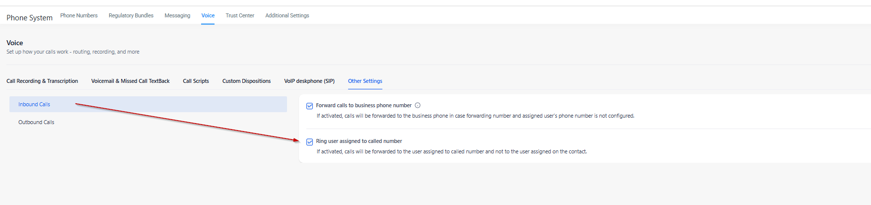View the Call Scripts tab
Image resolution: width=871 pixels, height=205 pixels.
tap(196, 81)
